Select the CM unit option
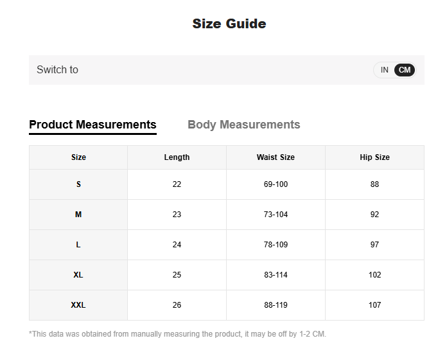This screenshot has height=345, width=429. click(405, 70)
